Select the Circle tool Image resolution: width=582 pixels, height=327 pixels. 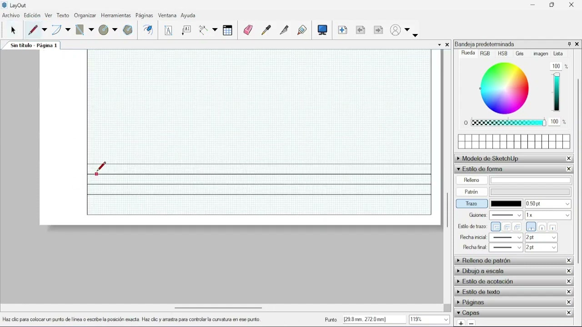(x=104, y=30)
